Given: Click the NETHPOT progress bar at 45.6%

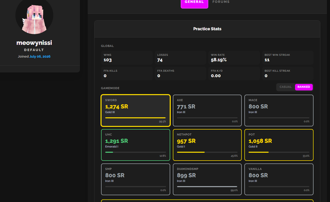Looking at the screenshot, I should 207,152.
